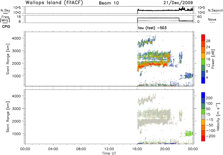Click the '04:00' time tick label

[x=53, y=149]
